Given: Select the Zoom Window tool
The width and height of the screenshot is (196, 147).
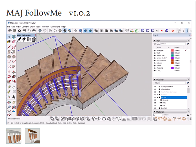Looking at the screenshot, I should (x=14, y=107).
